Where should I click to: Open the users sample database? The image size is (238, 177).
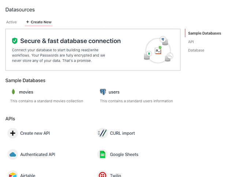[114, 92]
